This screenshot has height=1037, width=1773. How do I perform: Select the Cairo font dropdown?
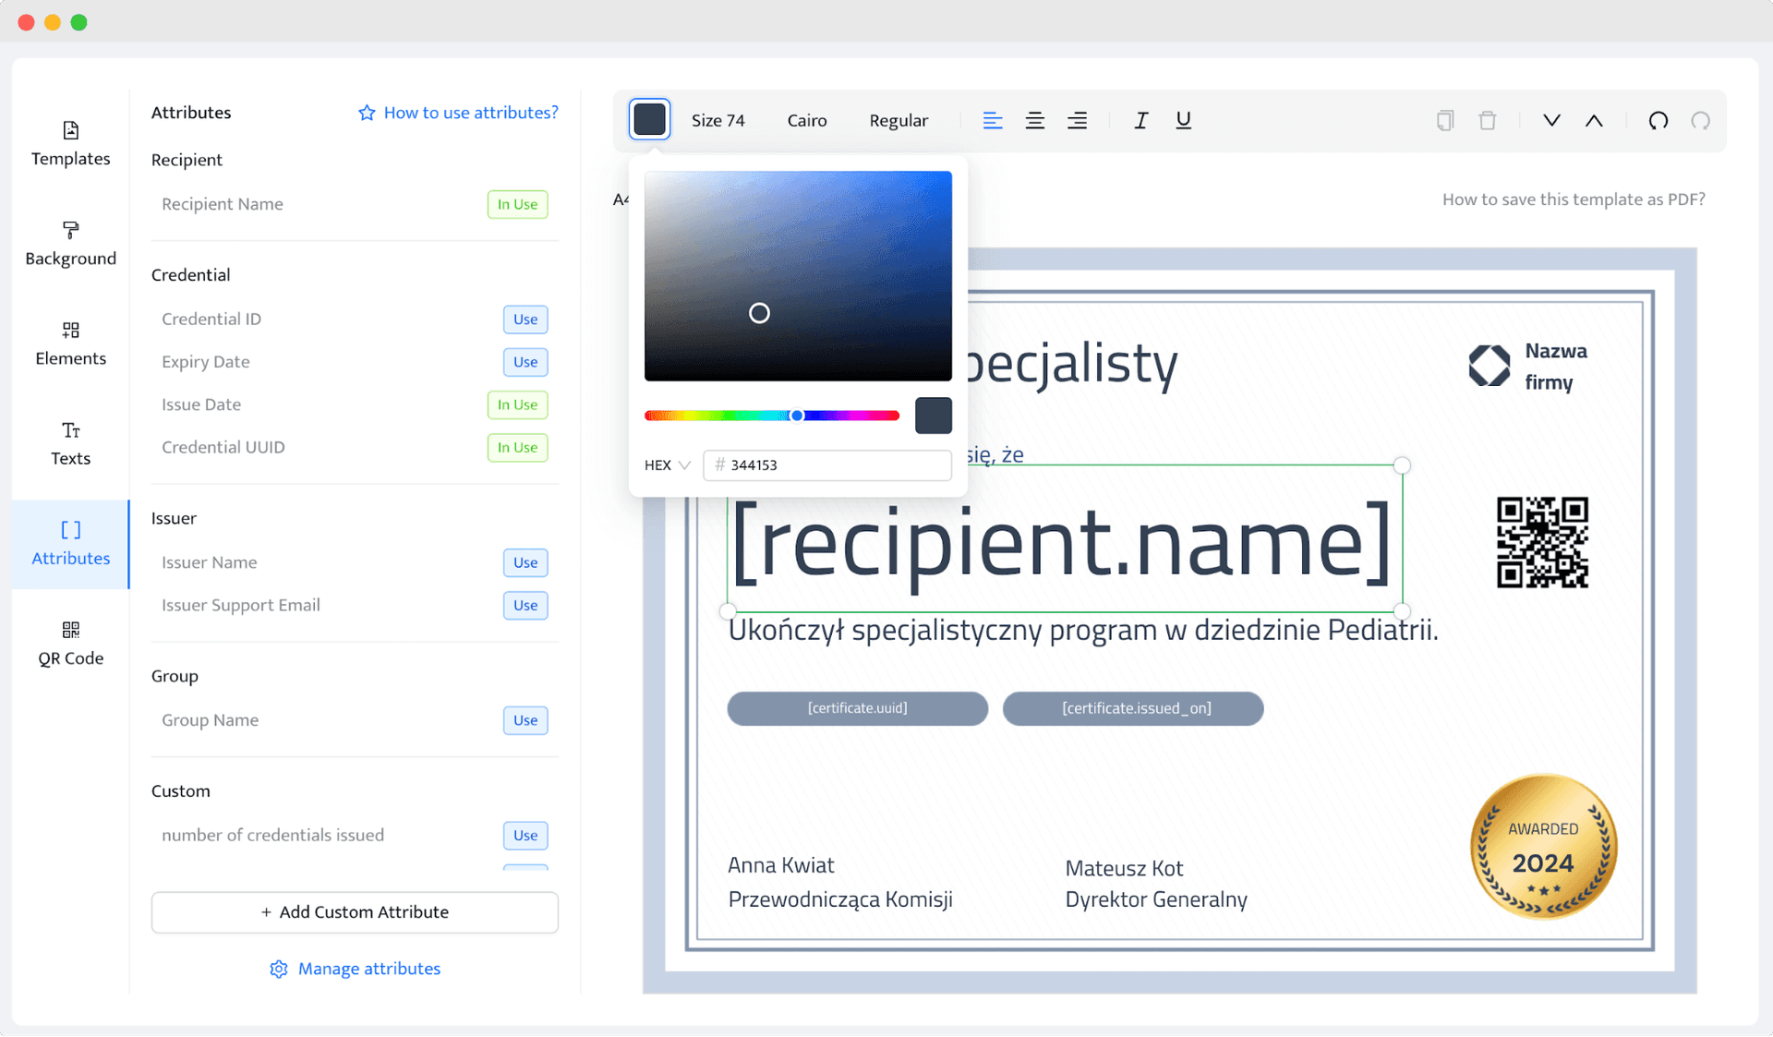pos(807,120)
